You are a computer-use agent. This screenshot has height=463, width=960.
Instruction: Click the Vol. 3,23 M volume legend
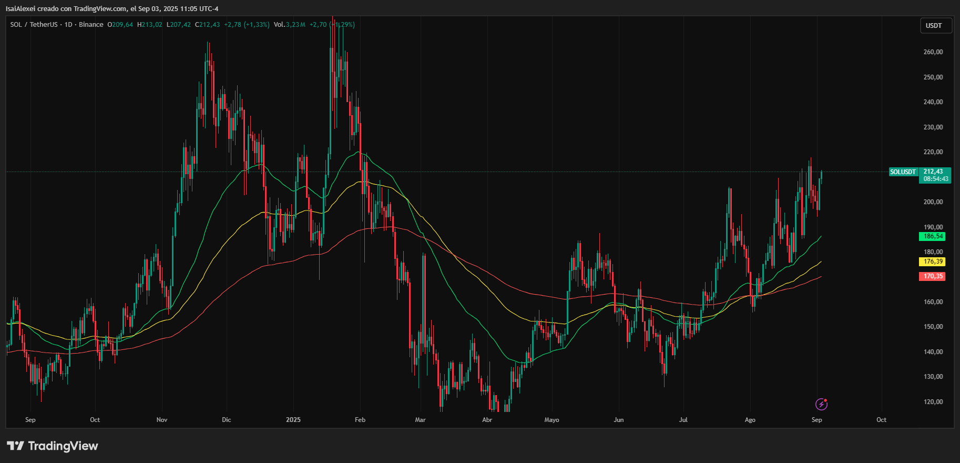[289, 25]
